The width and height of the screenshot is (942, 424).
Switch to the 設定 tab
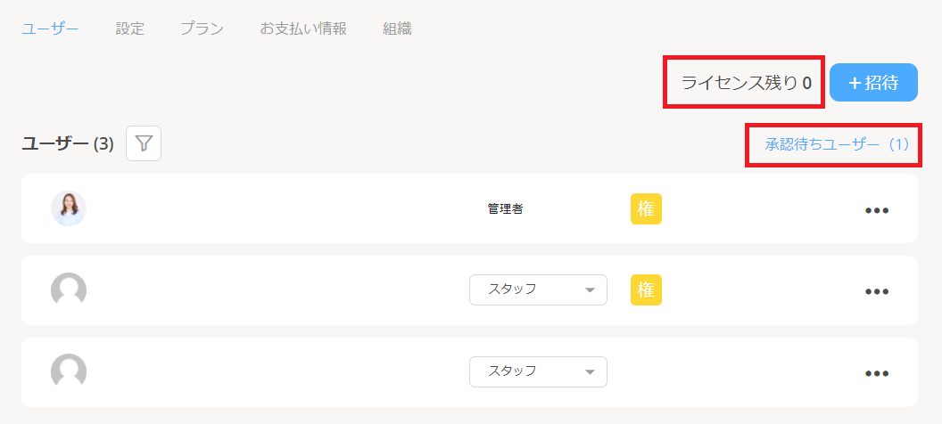[129, 29]
